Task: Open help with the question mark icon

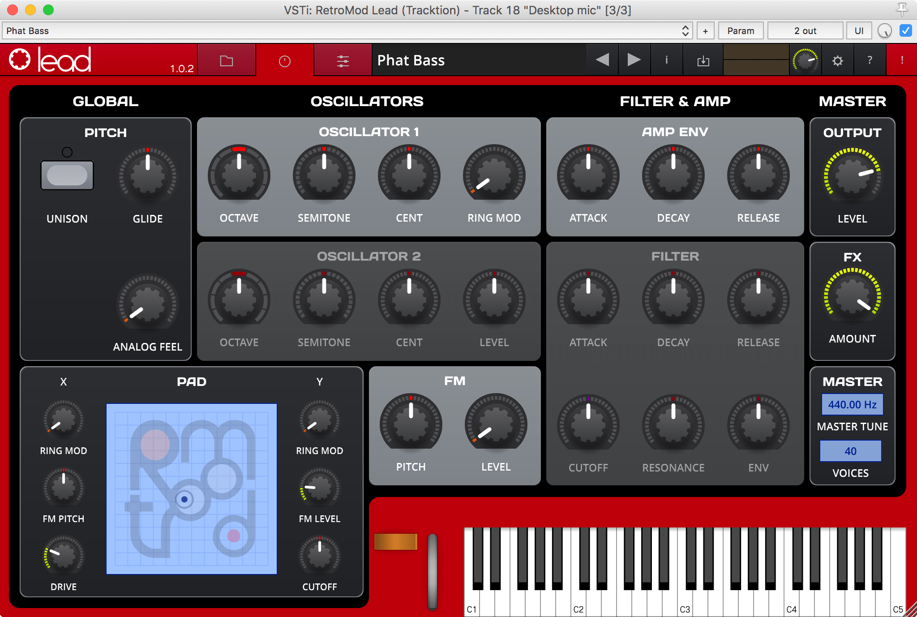Action: tap(870, 60)
